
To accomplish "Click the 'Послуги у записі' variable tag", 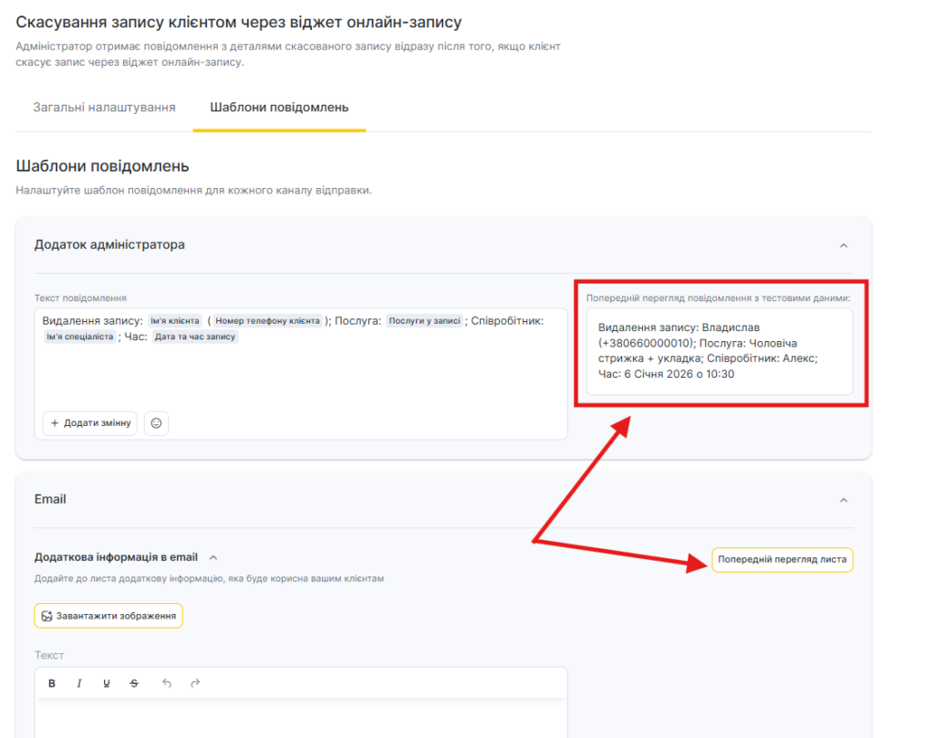I will pyautogui.click(x=424, y=321).
